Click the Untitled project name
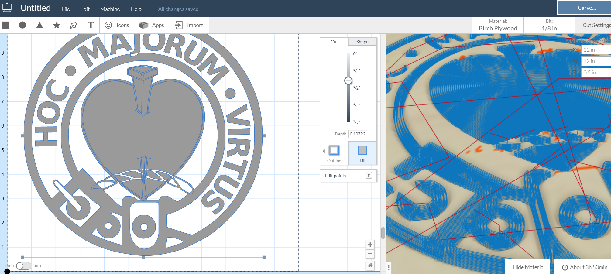 tap(36, 8)
